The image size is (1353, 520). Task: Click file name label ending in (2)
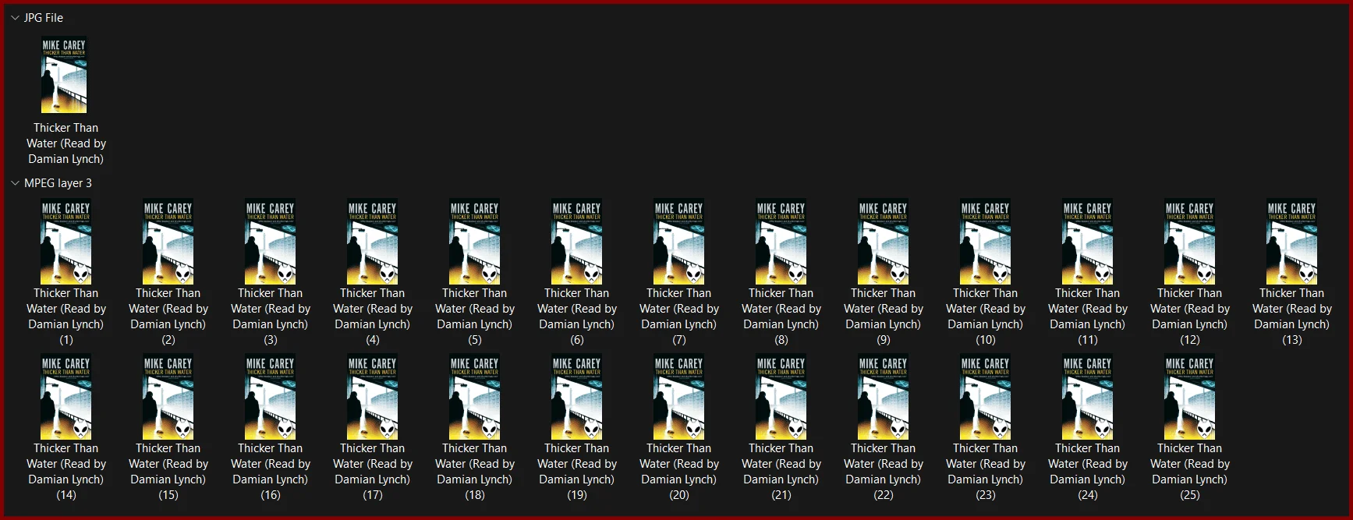click(x=168, y=317)
